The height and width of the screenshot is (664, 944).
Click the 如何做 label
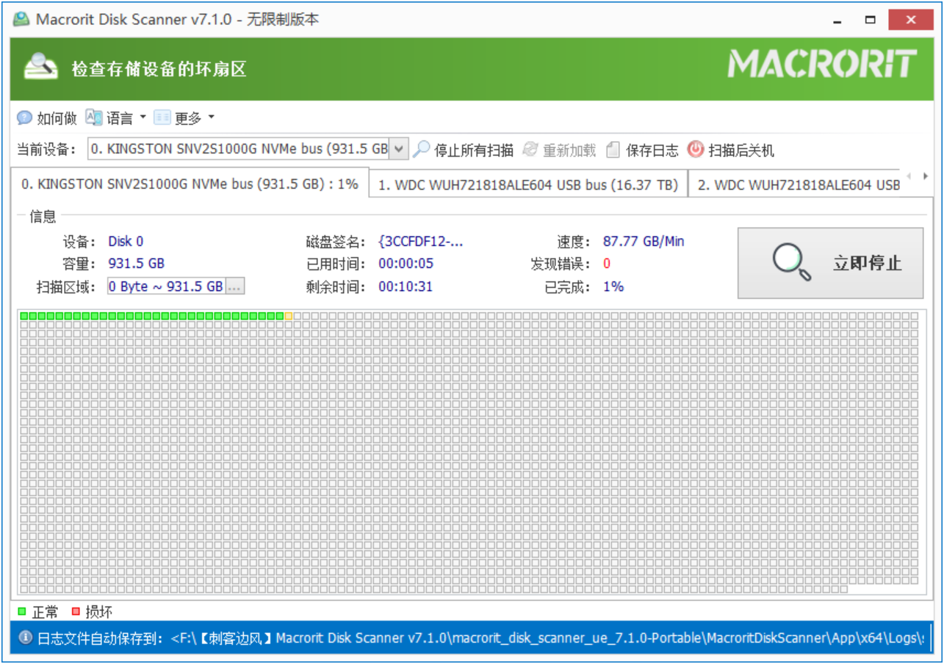pos(57,118)
